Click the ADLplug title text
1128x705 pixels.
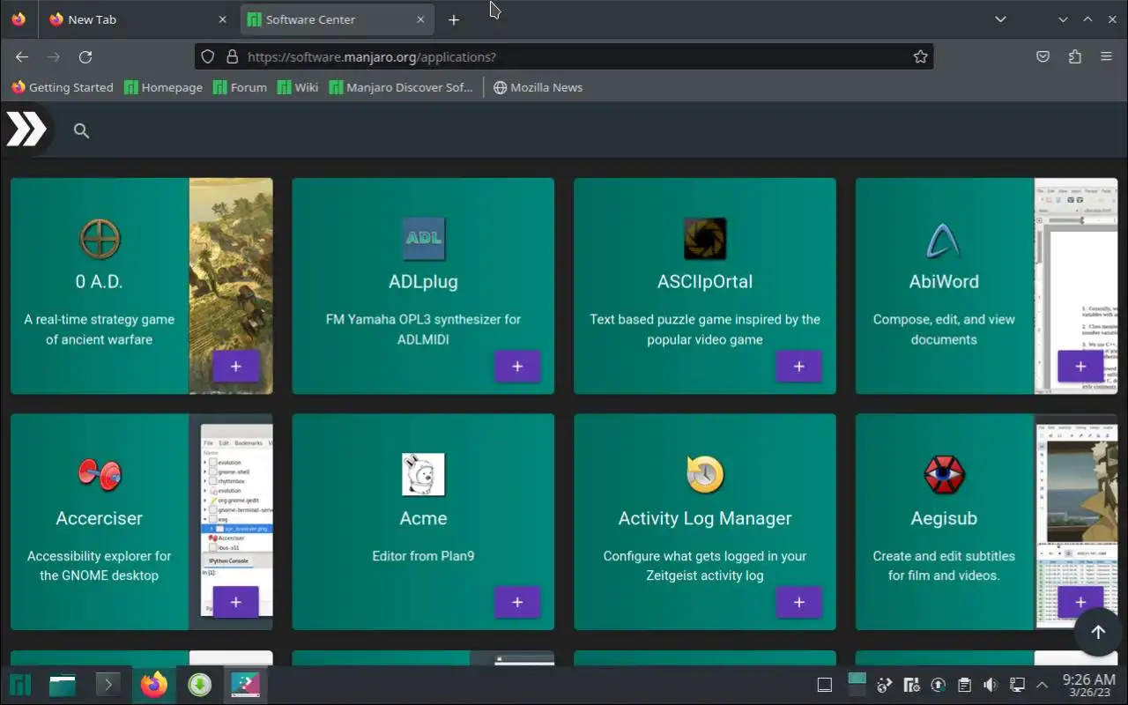(423, 282)
